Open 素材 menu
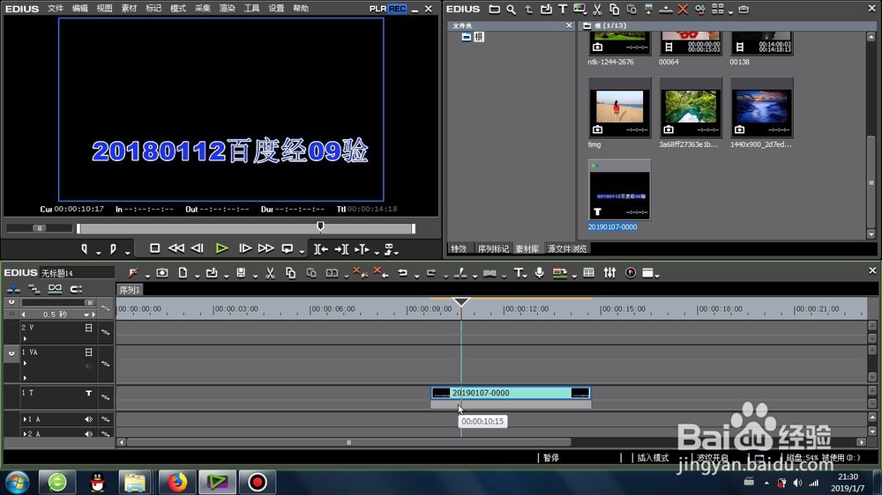This screenshot has width=882, height=495. click(x=129, y=9)
